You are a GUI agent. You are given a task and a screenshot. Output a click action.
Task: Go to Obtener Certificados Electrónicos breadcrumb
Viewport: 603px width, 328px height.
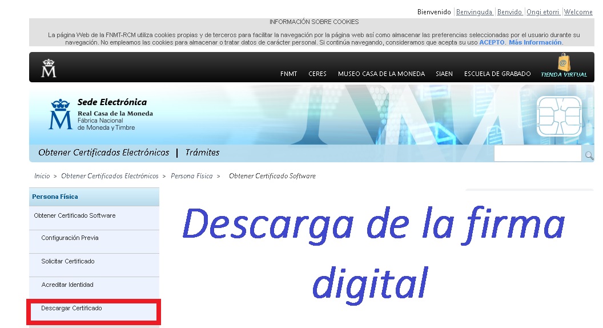pos(110,176)
